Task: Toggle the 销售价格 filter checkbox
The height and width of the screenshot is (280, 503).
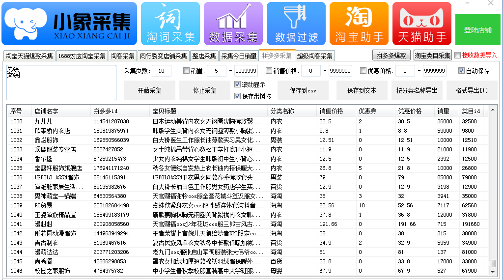Action: 269,71
